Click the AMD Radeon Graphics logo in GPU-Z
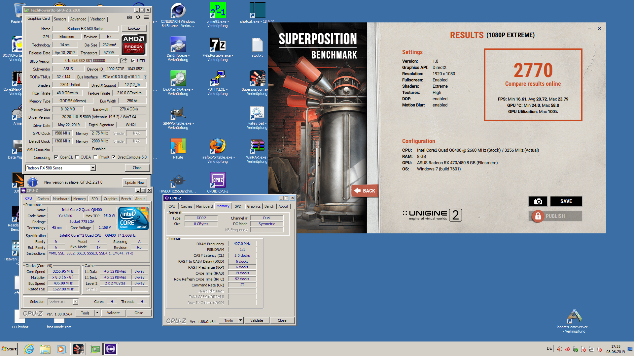The image size is (634, 356). (134, 44)
